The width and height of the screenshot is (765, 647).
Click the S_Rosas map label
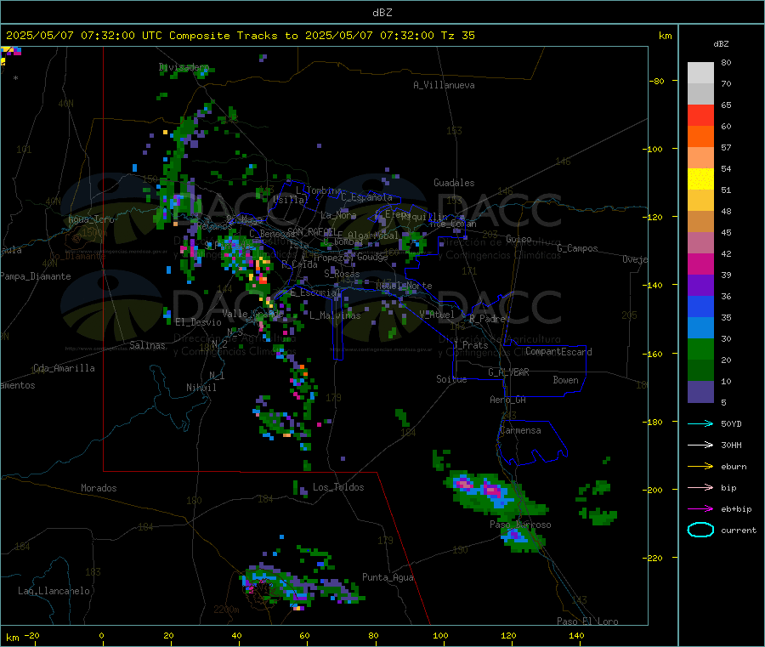coord(342,274)
